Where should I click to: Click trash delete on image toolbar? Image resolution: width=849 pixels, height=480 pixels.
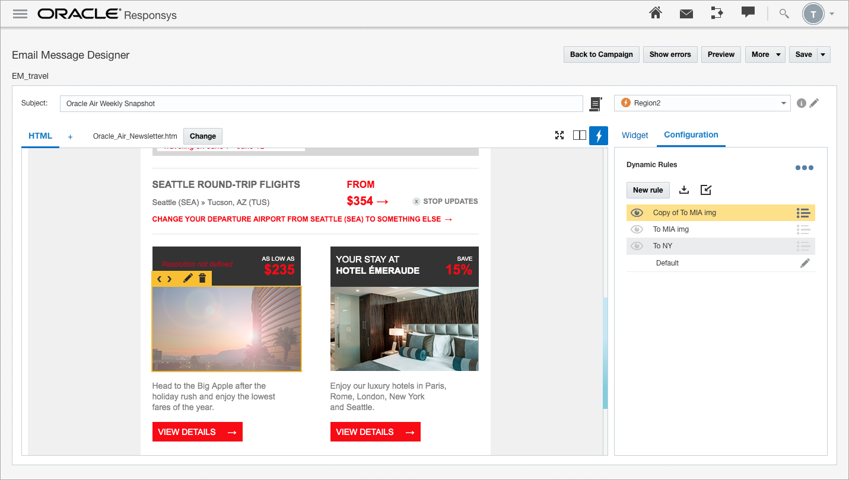coord(202,278)
